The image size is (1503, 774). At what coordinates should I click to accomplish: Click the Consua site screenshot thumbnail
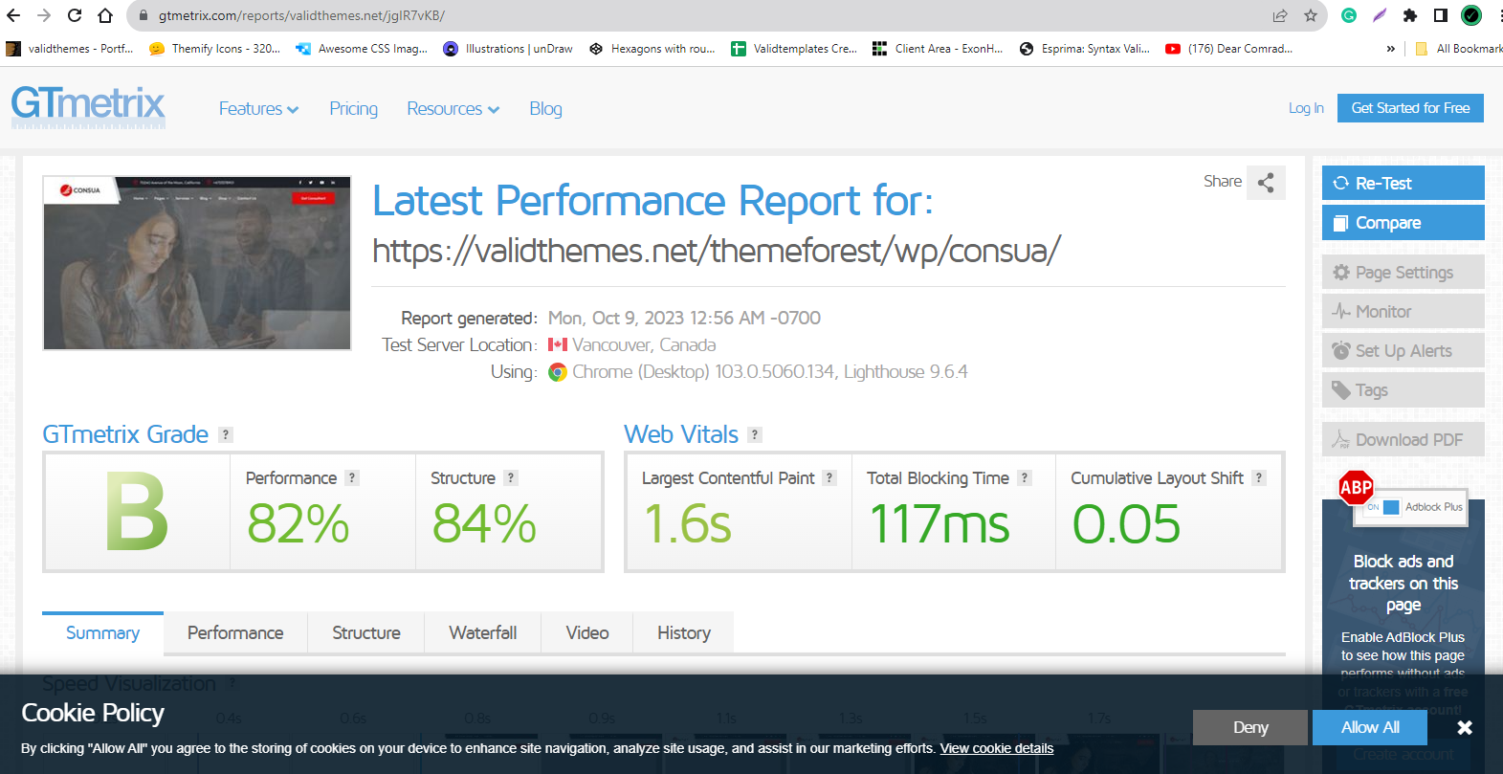tap(197, 263)
